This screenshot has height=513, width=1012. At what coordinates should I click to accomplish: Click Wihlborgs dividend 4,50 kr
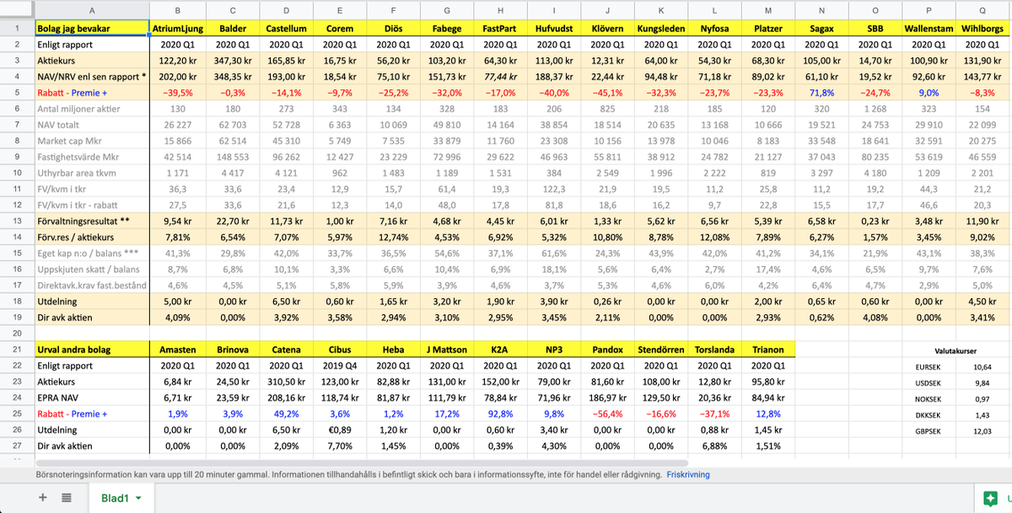click(983, 301)
